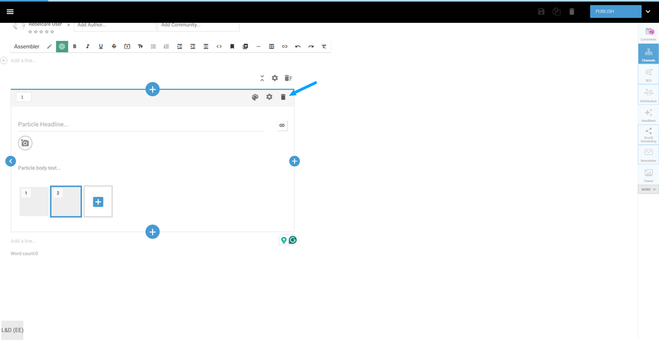Screen dimensions: 659x340
Task: Open the SEO sidebar tab
Action: [x=648, y=75]
